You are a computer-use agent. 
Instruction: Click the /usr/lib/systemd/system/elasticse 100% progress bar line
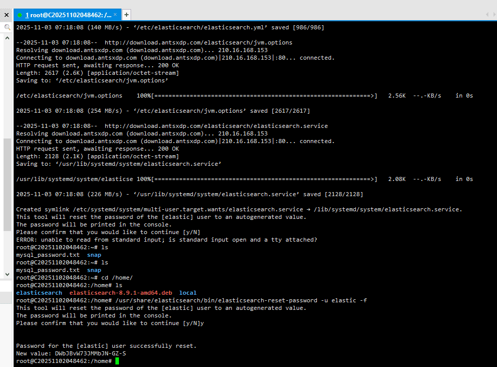pos(244,179)
